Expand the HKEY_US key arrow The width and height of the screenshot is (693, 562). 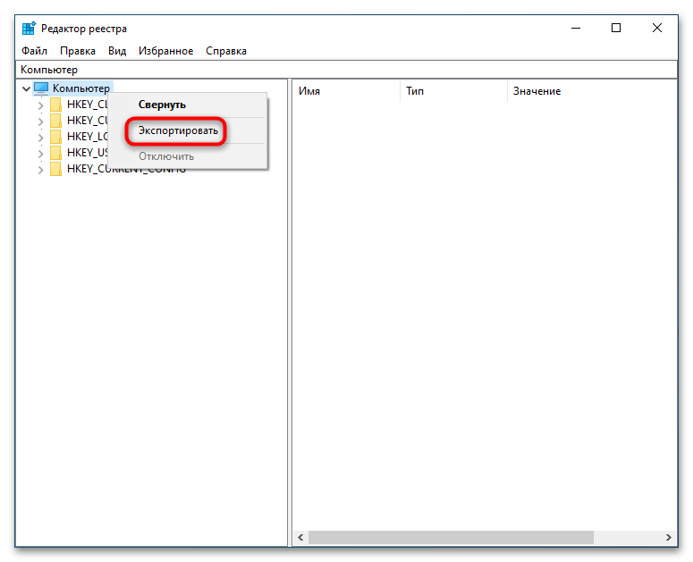pyautogui.click(x=40, y=154)
